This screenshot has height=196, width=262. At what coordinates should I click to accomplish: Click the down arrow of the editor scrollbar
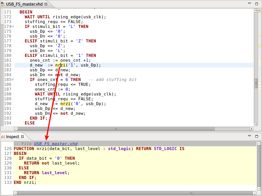[x=256, y=124]
